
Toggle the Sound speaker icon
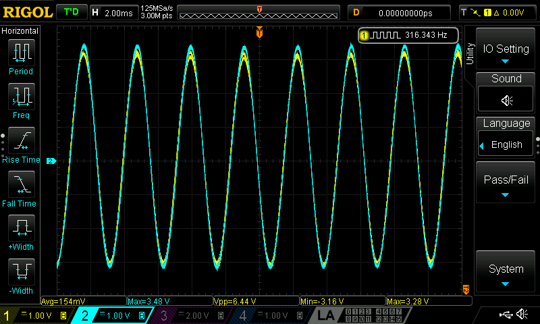506,99
